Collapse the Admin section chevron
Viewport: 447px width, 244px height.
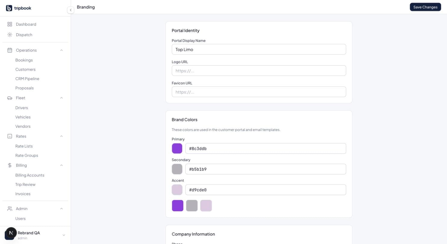(x=61, y=209)
